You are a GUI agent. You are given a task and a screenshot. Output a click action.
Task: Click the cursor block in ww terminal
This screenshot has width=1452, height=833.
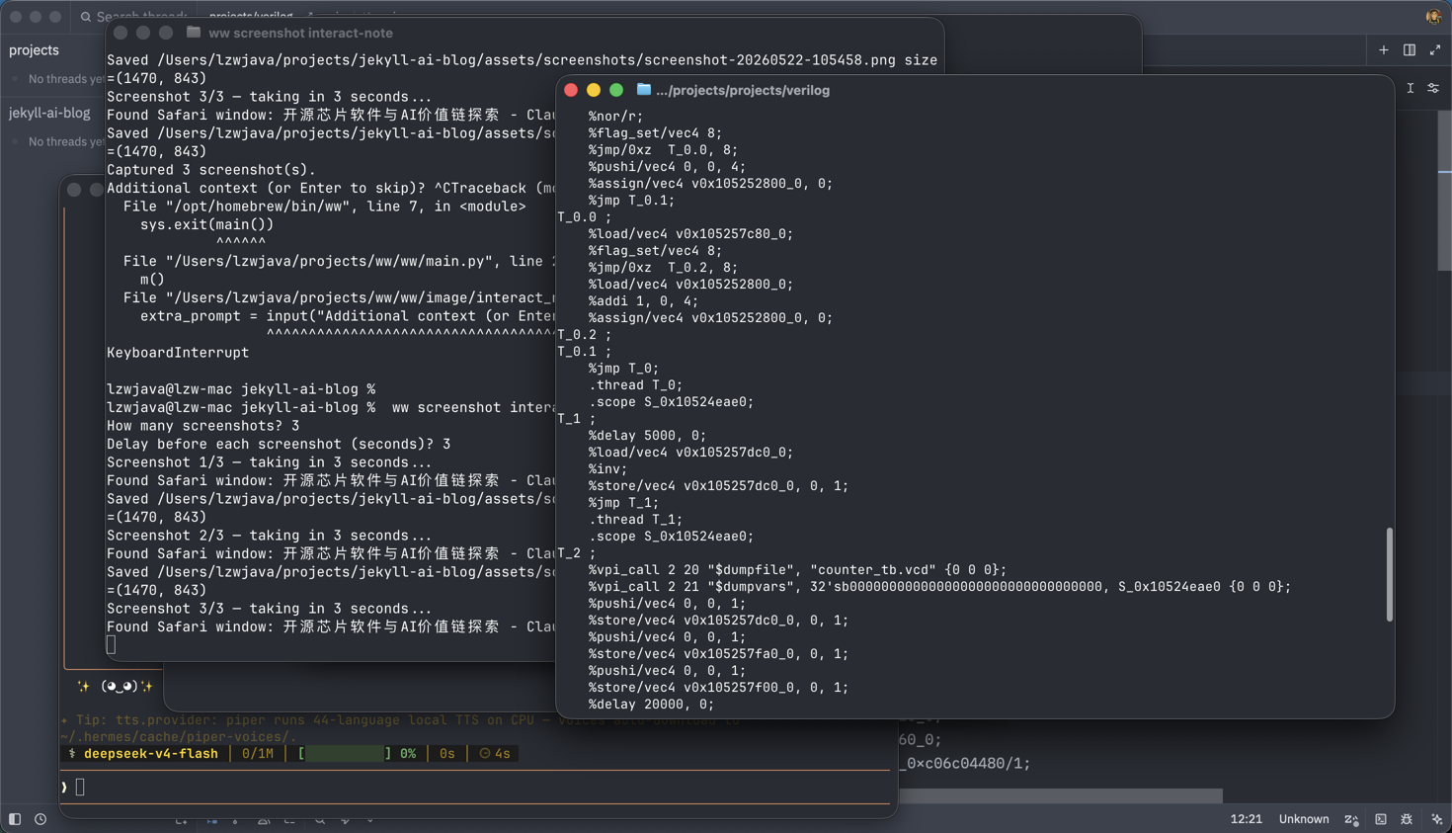pyautogui.click(x=111, y=645)
